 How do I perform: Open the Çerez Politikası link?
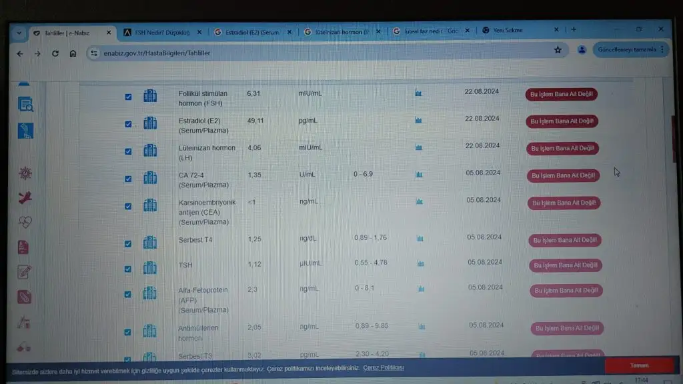tap(384, 368)
